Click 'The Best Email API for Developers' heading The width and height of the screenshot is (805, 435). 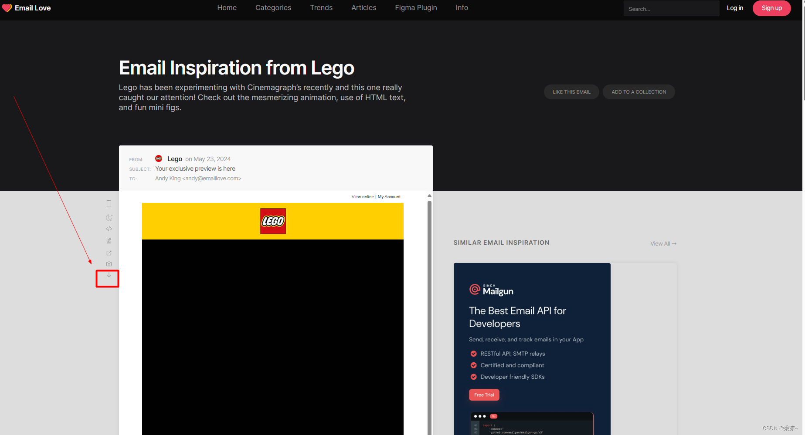517,317
